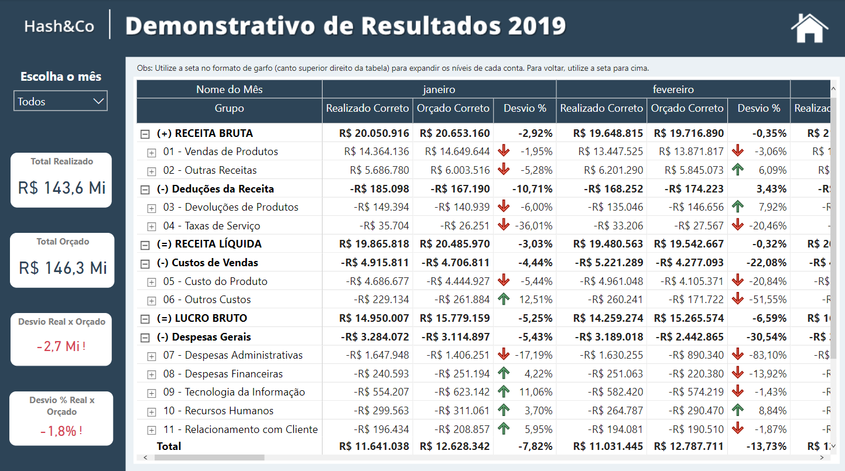
Task: Expand the 07 - Despesas Administrativas row
Action: point(151,355)
